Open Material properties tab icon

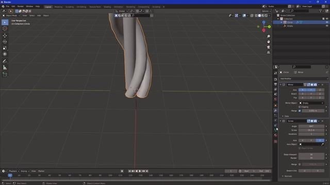click(275, 135)
